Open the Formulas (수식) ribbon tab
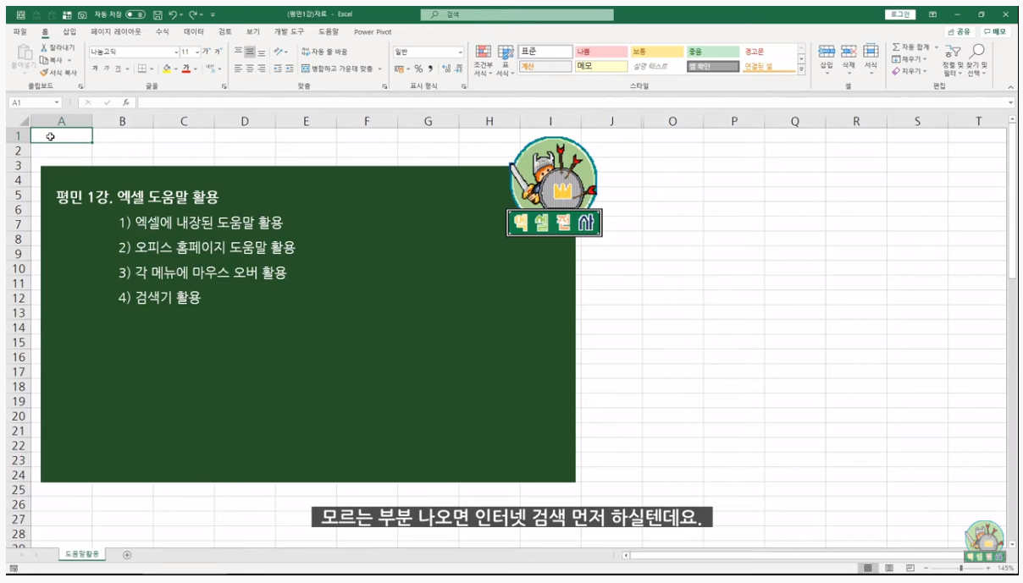Image resolution: width=1023 pixels, height=583 pixels. tap(162, 31)
